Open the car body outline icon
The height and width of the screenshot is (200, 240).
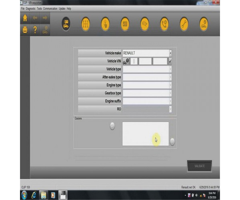click(145, 24)
